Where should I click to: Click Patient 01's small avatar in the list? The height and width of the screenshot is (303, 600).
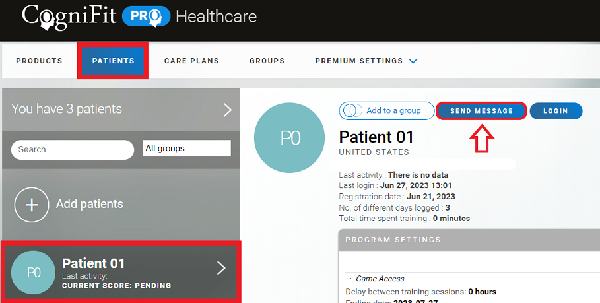(33, 272)
